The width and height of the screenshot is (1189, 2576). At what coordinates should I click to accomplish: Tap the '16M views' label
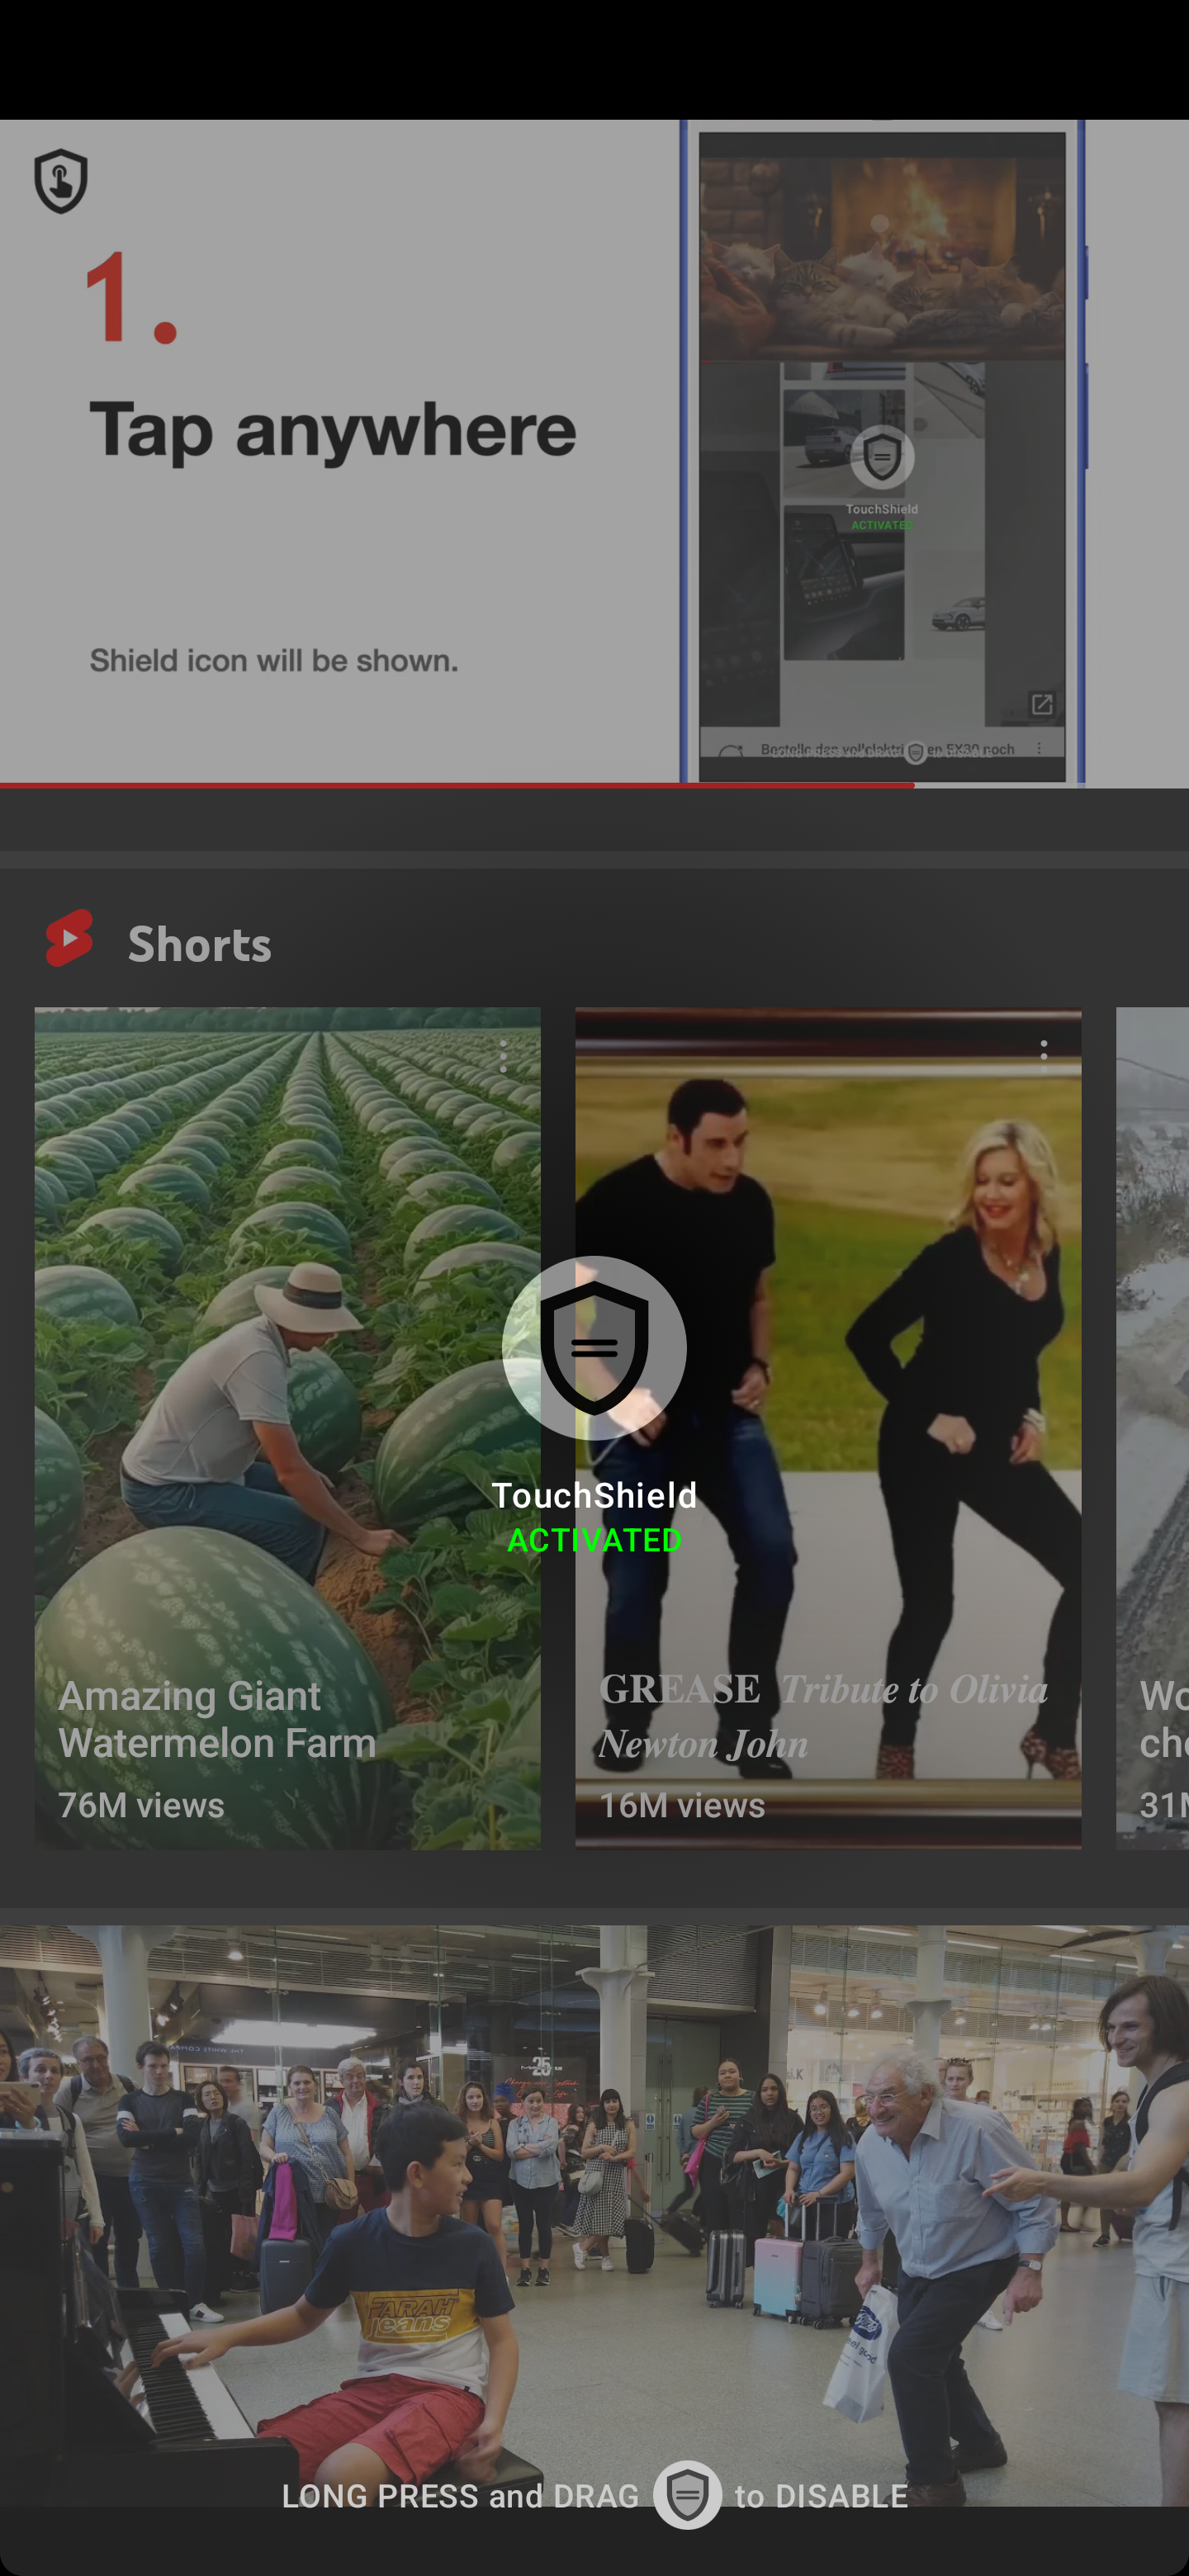tap(682, 1806)
